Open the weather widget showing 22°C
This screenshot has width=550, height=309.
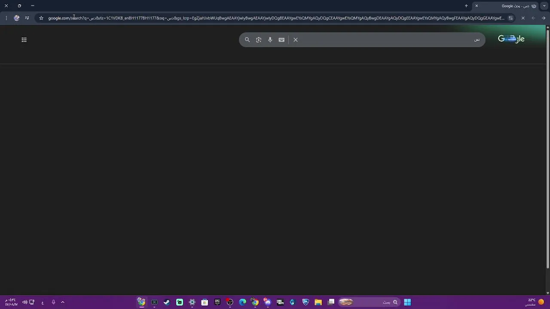535,302
